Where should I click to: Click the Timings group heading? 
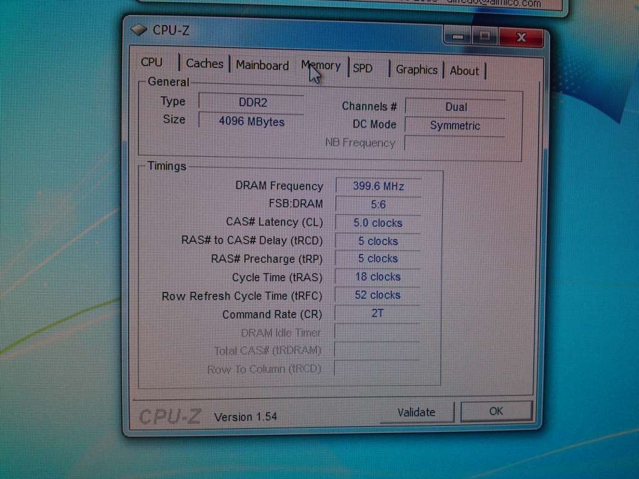[x=167, y=166]
